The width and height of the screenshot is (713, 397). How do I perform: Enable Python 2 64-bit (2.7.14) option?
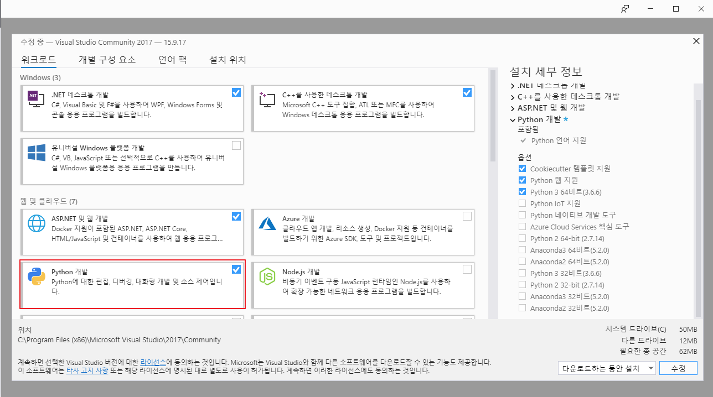pos(522,238)
